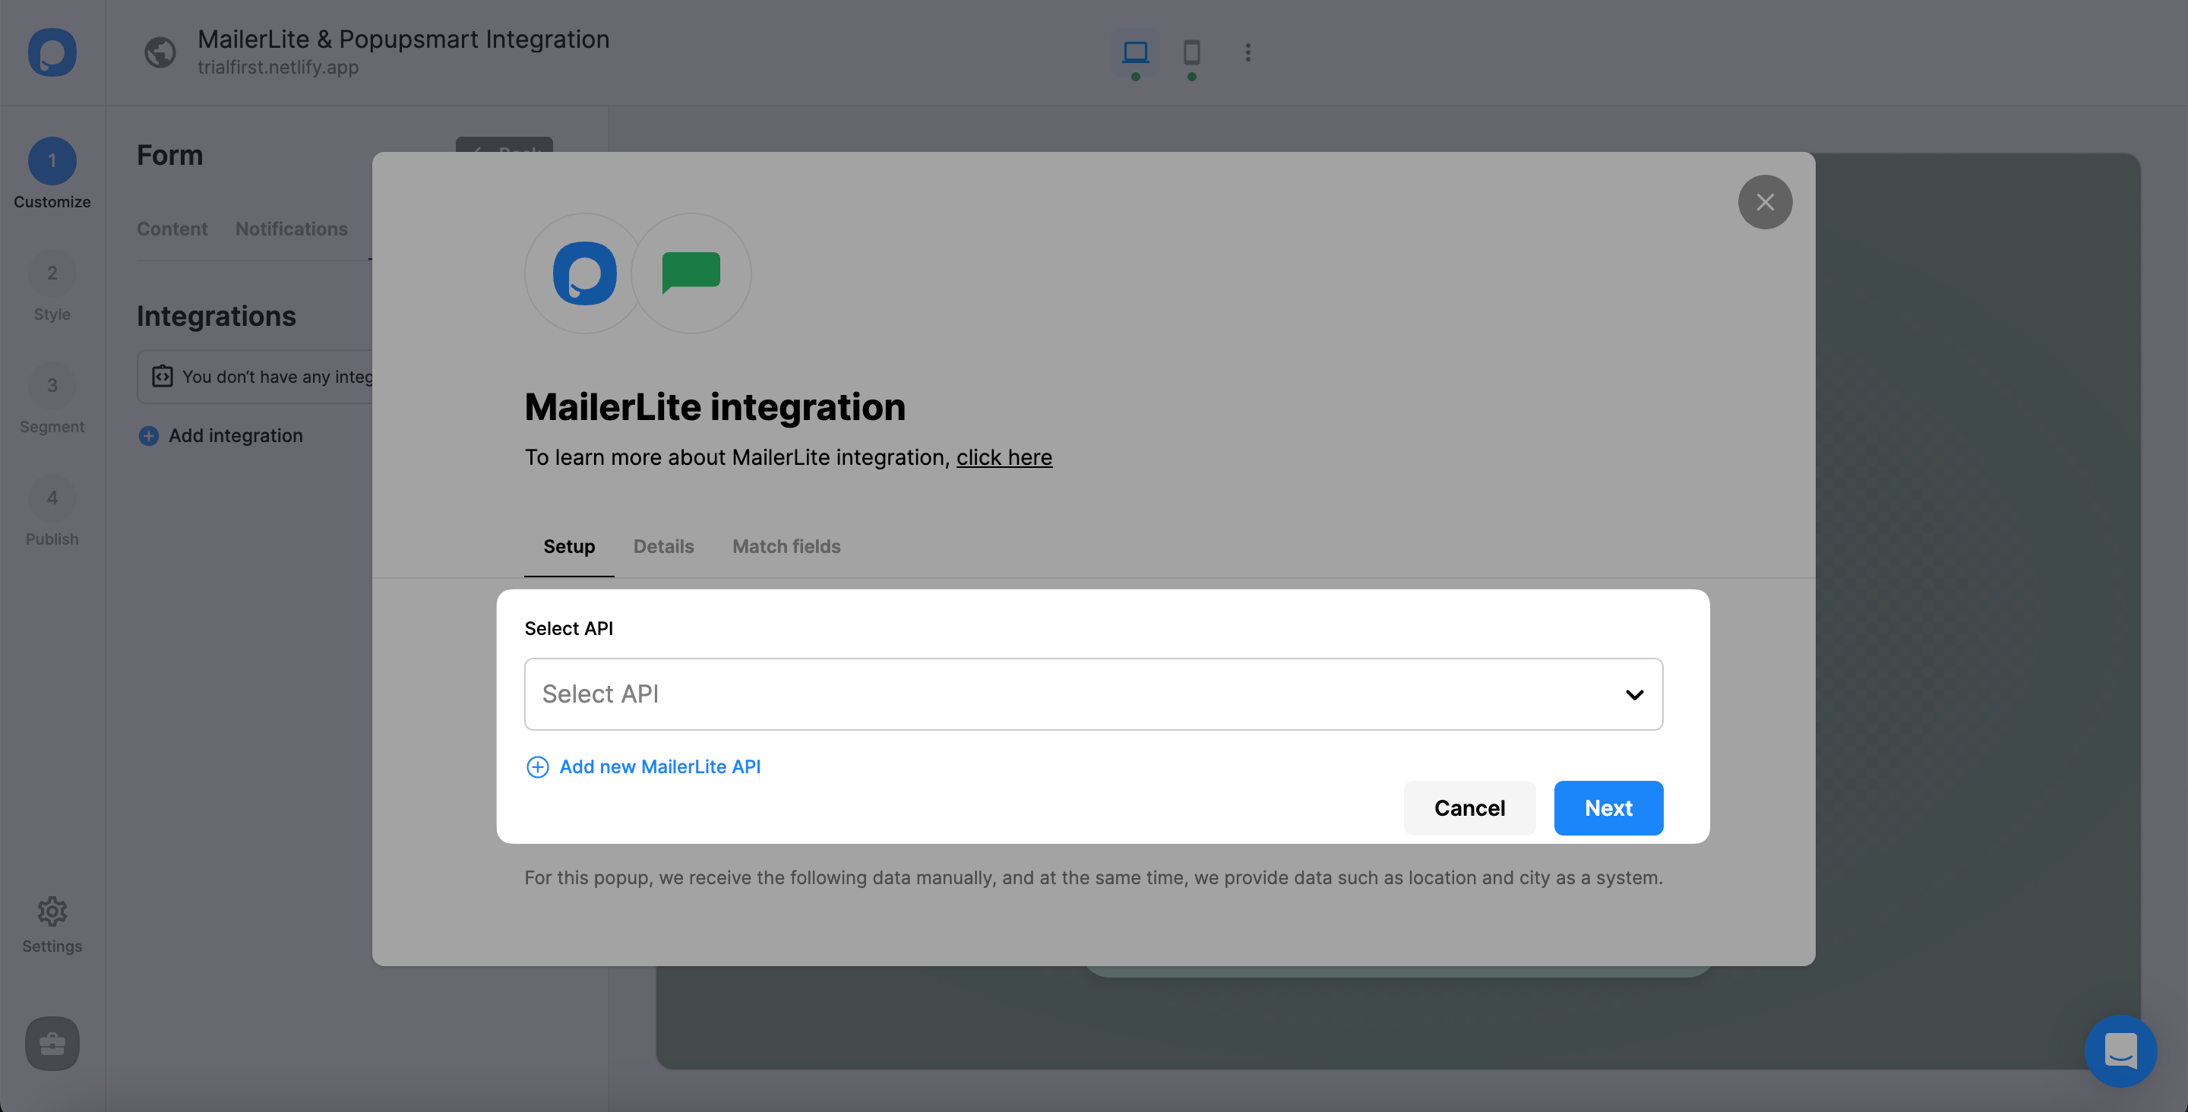Switch to the Match fields tab

tap(786, 546)
